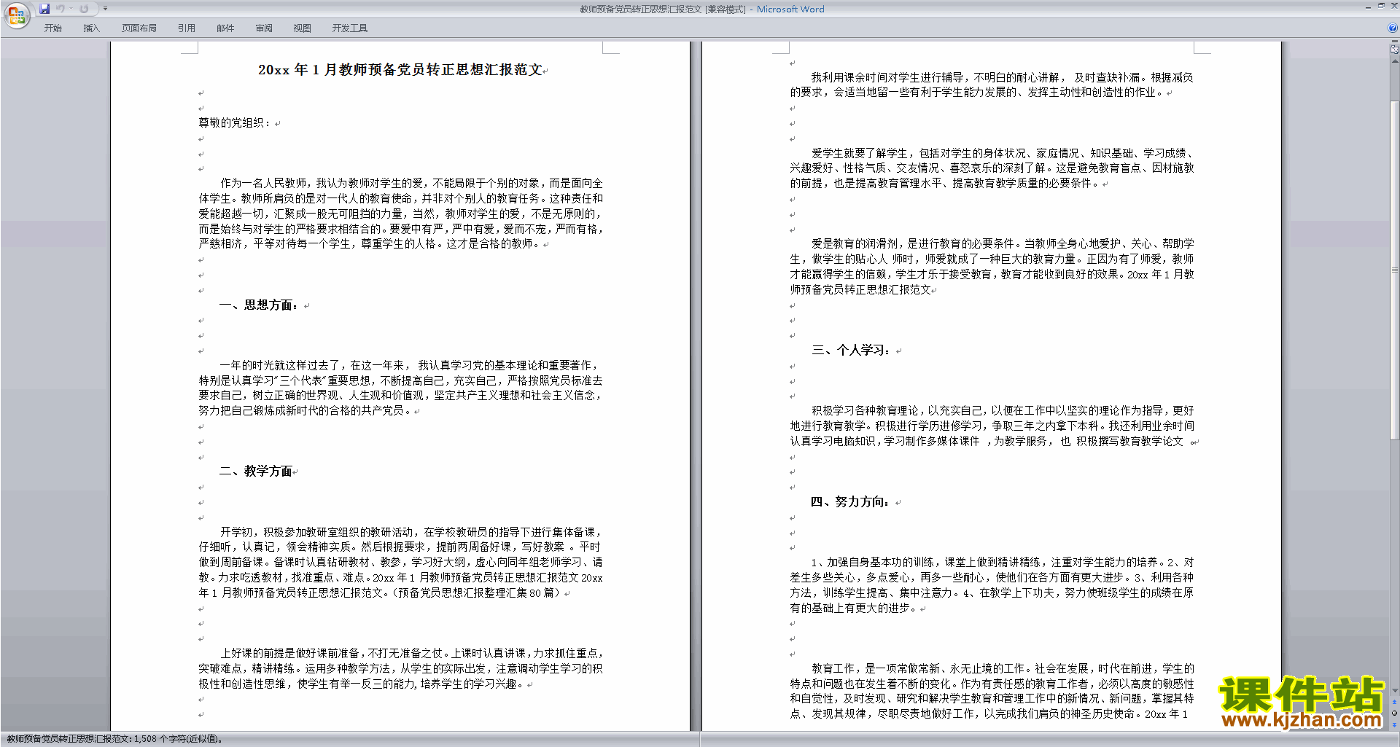Toggle the ruler button above the scrollbar
The width and height of the screenshot is (1400, 747).
tap(1395, 50)
